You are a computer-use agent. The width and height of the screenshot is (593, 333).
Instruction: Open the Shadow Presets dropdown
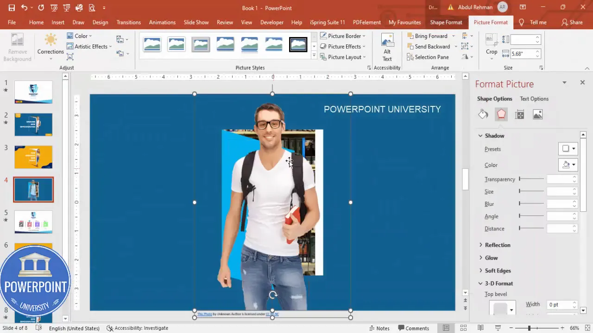[x=568, y=149]
